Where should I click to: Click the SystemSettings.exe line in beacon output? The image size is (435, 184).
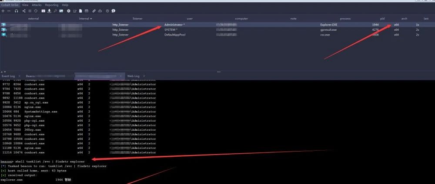pos(79,112)
